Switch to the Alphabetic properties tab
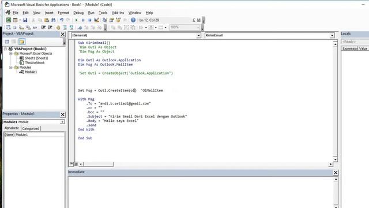Screen dimensions: 369x208 [x=12, y=128]
